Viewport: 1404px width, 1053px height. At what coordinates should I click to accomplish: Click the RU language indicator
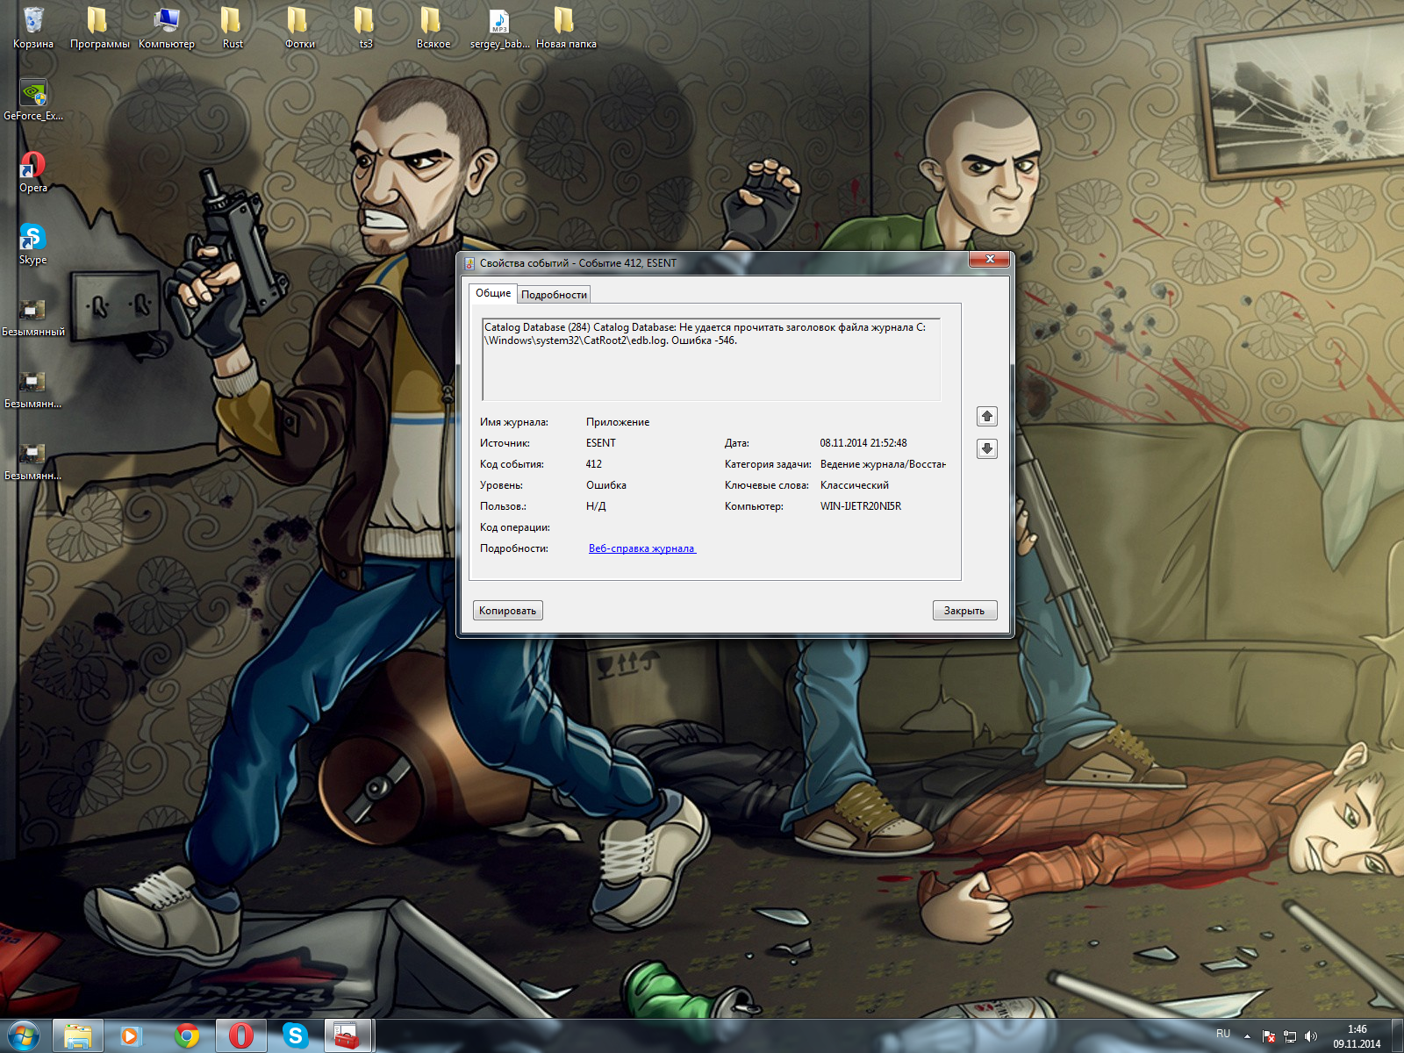pyautogui.click(x=1223, y=1034)
